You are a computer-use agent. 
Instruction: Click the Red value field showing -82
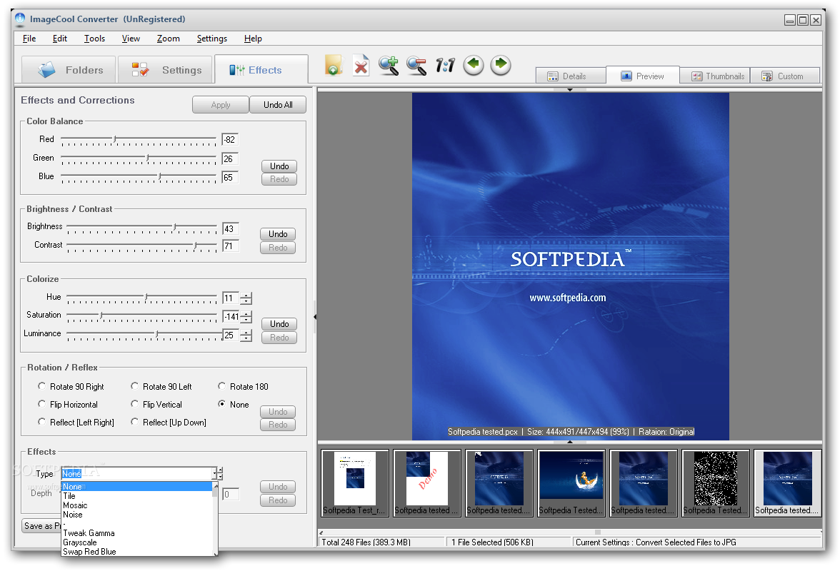point(230,140)
